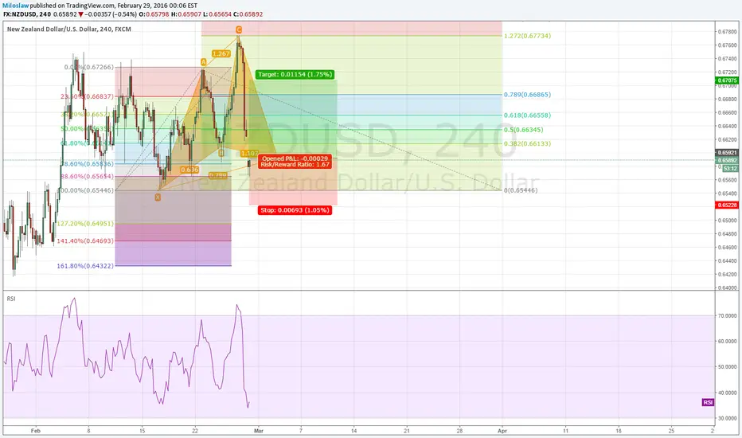742x438 pixels.
Task: Click the Risk/Reward Ratio: 1.67 label
Action: tap(295, 165)
